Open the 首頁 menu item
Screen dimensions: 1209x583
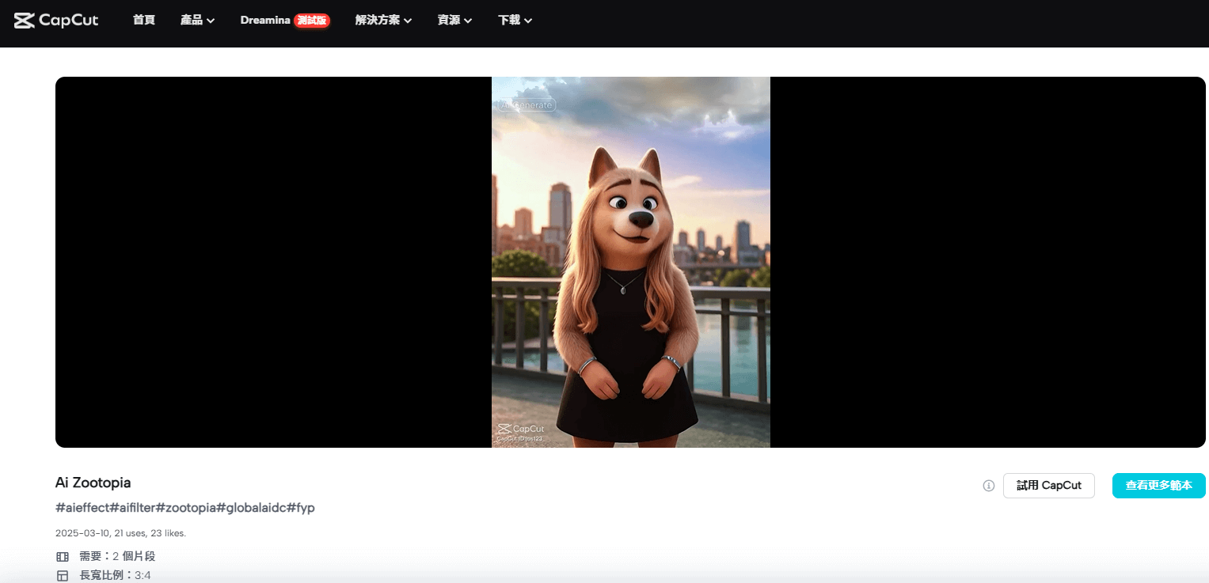point(143,20)
